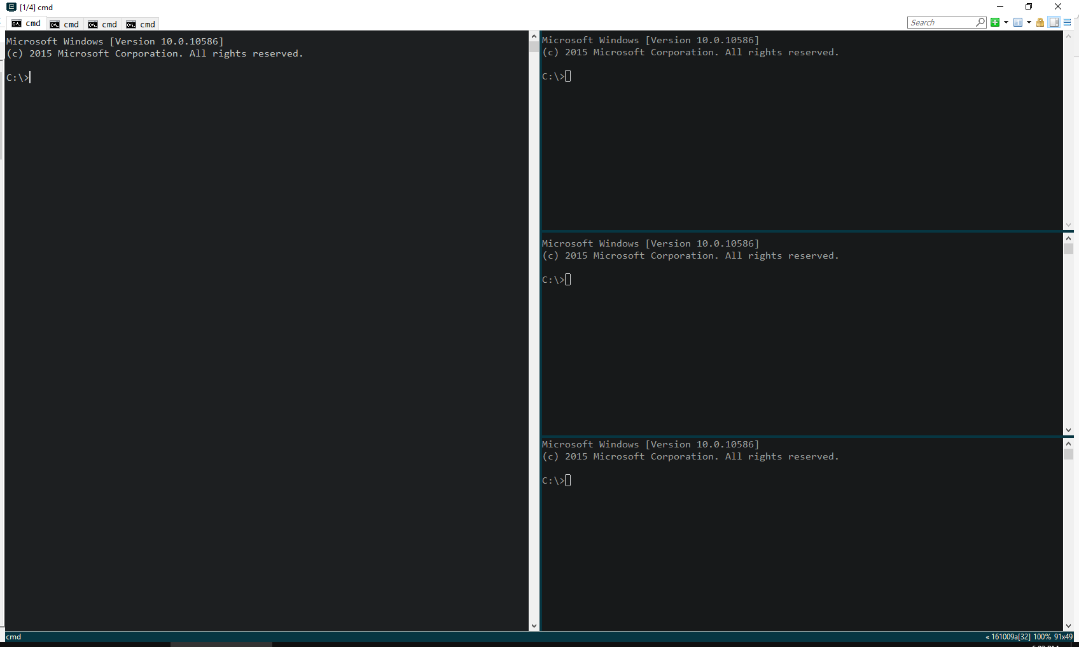Image resolution: width=1079 pixels, height=647 pixels.
Task: Click the ConEmu app icon in the title bar
Action: coord(11,7)
